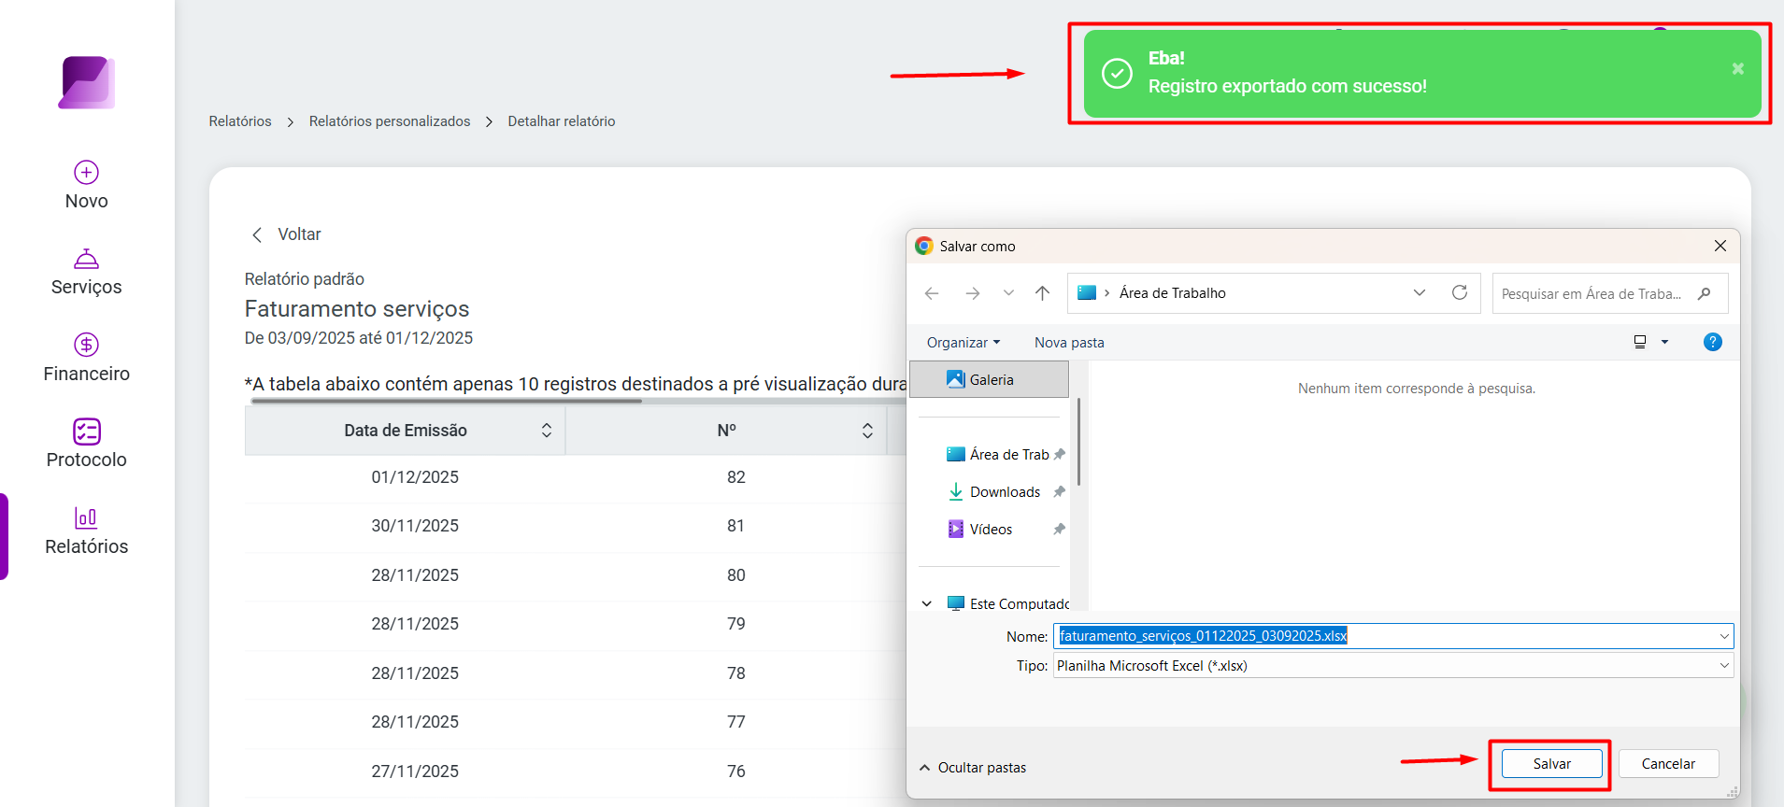1784x807 pixels.
Task: Select Este Computador in navigation pane
Action: pos(1008,604)
